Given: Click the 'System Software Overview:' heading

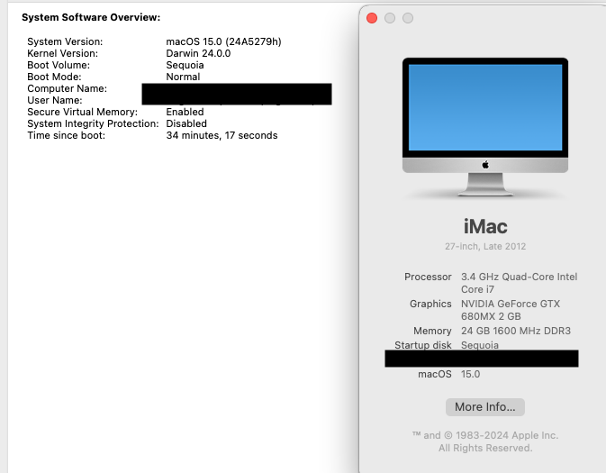Looking at the screenshot, I should pos(91,17).
